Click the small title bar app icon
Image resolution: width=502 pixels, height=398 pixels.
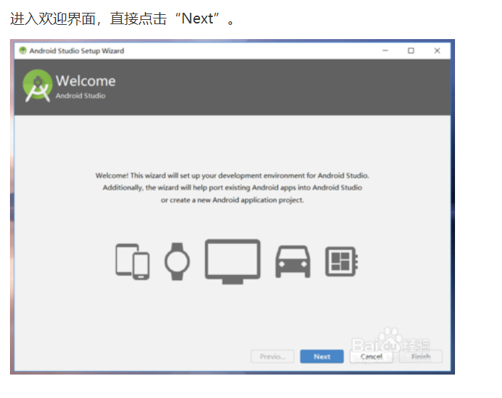pos(23,50)
